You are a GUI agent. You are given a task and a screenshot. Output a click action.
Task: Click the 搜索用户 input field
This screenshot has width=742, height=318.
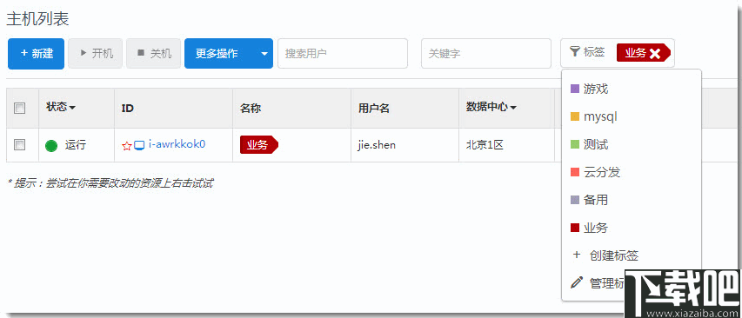(x=343, y=53)
